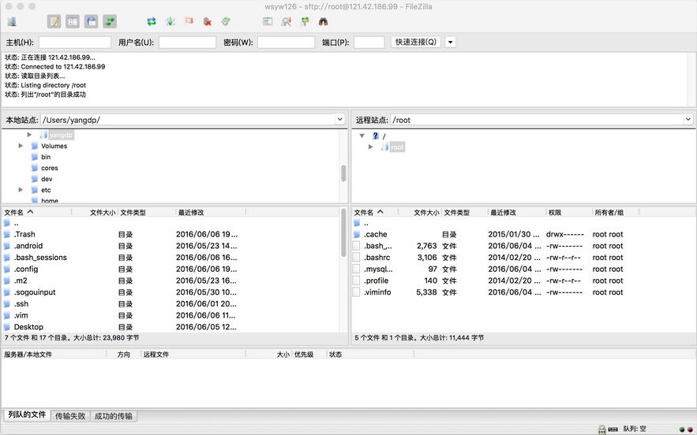Select the .m2 folder in local list
Viewport: 697px width, 435px height.
pyautogui.click(x=21, y=281)
